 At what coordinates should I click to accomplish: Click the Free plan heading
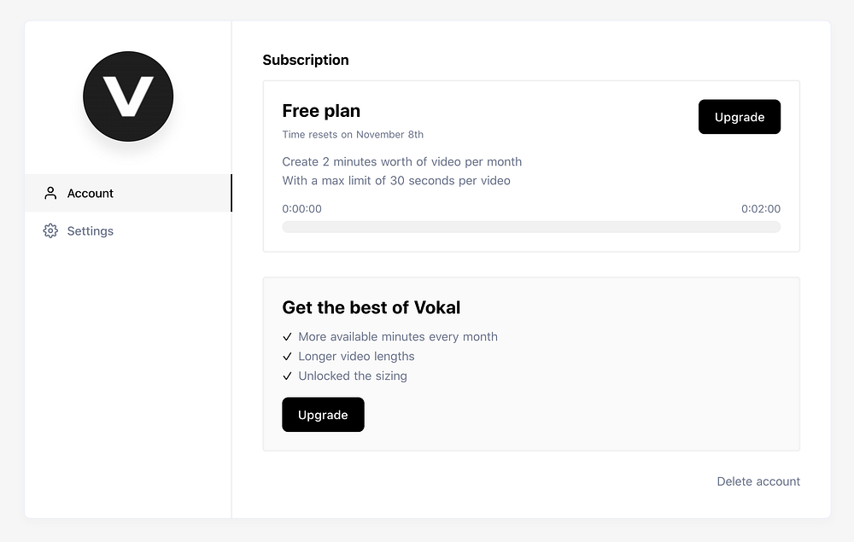[321, 111]
